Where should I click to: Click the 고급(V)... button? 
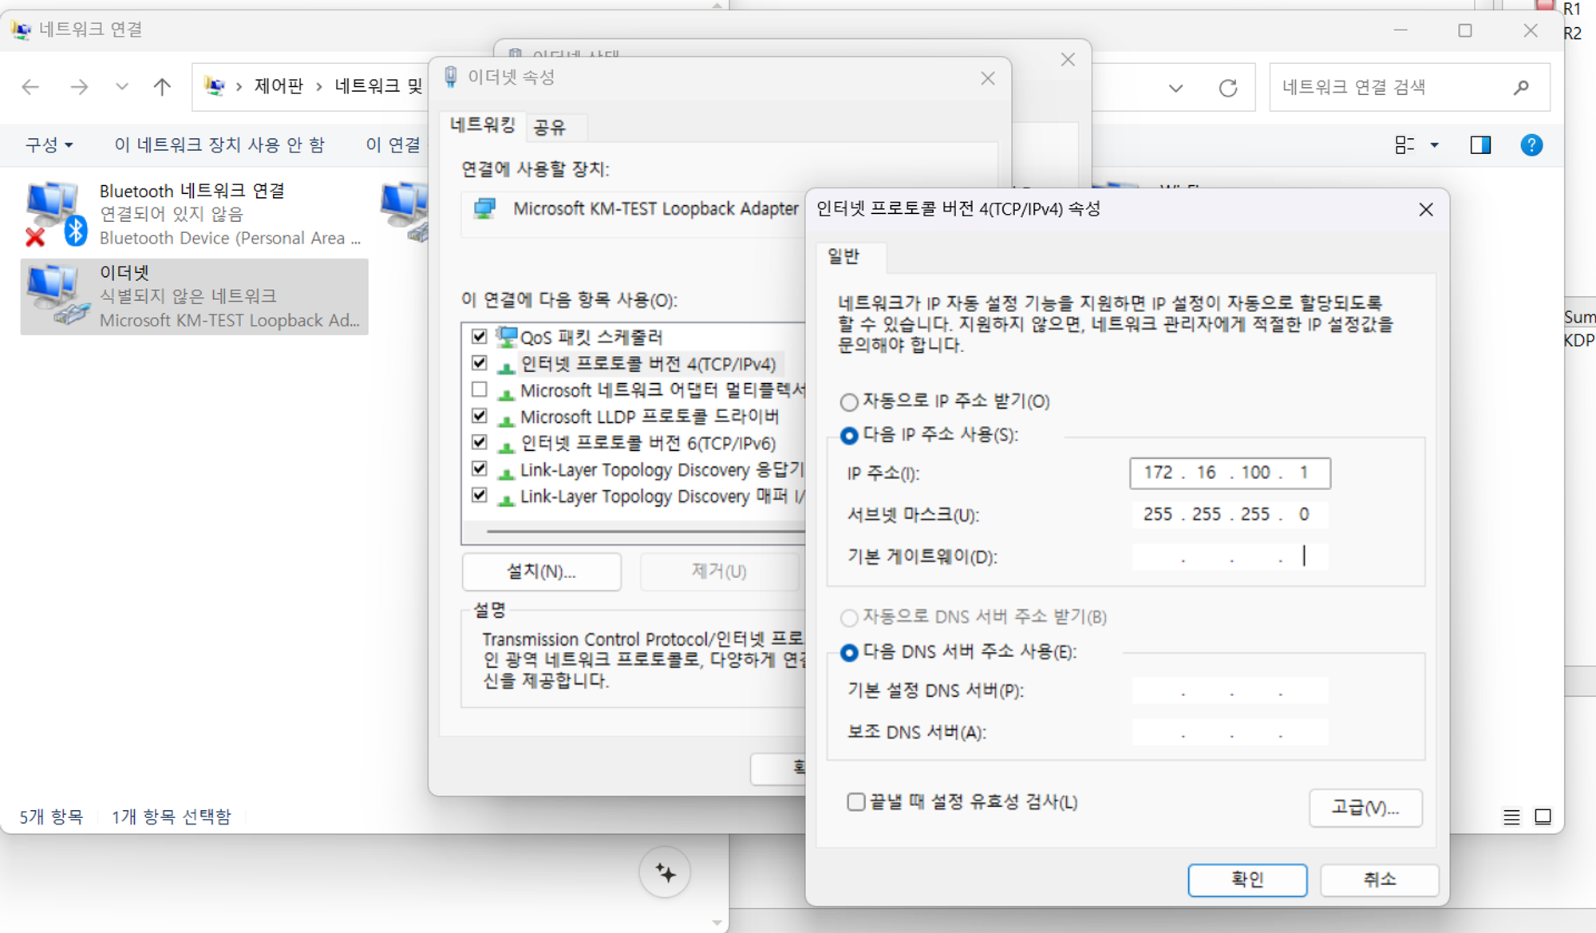(x=1365, y=808)
